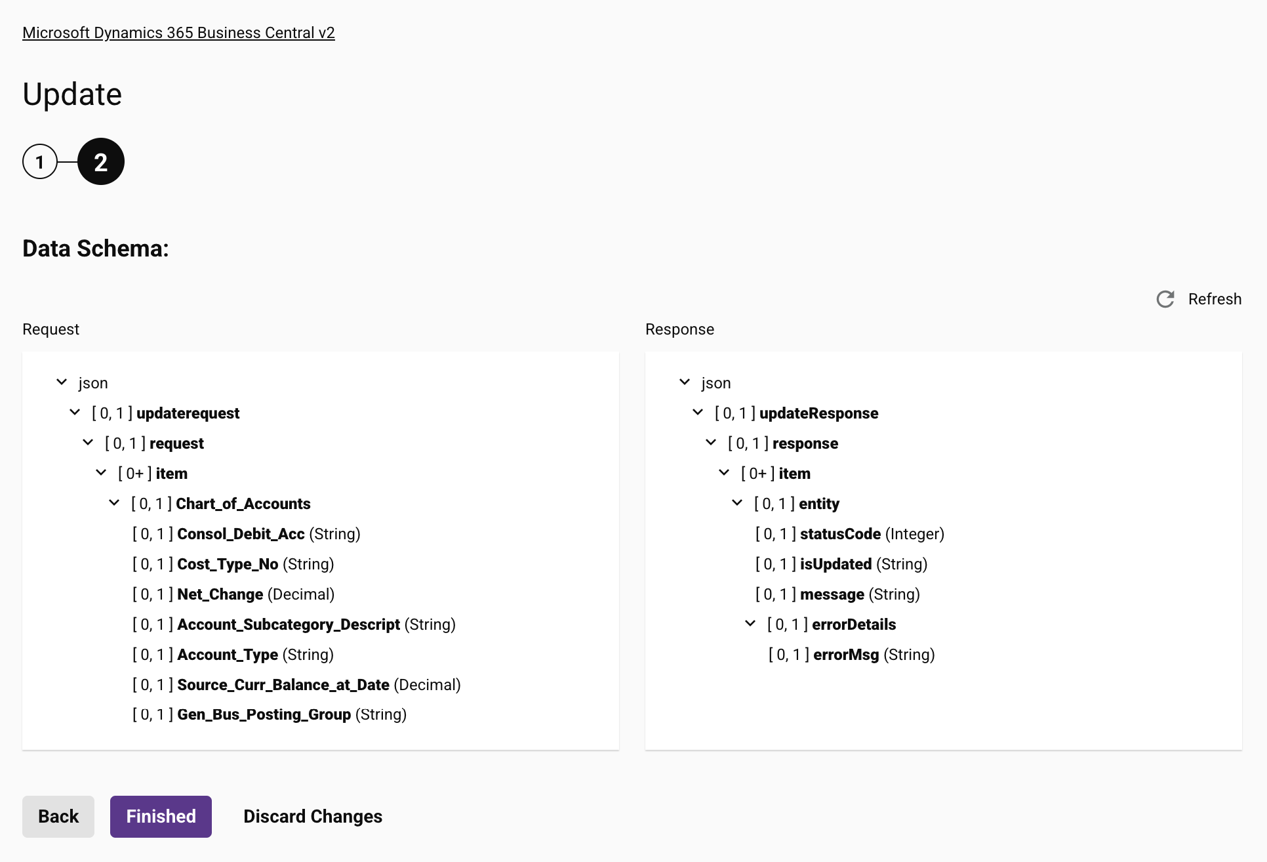The height and width of the screenshot is (862, 1267).
Task: Click the updateResponse label
Action: click(819, 413)
